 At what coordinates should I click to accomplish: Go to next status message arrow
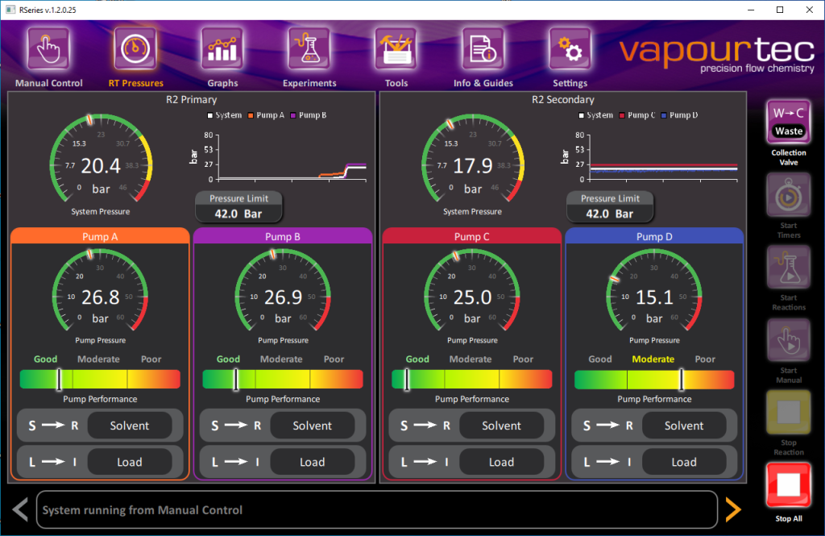pos(732,509)
